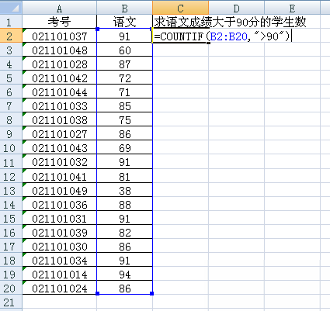Select column E header
The image size is (330, 311).
[x=292, y=8]
